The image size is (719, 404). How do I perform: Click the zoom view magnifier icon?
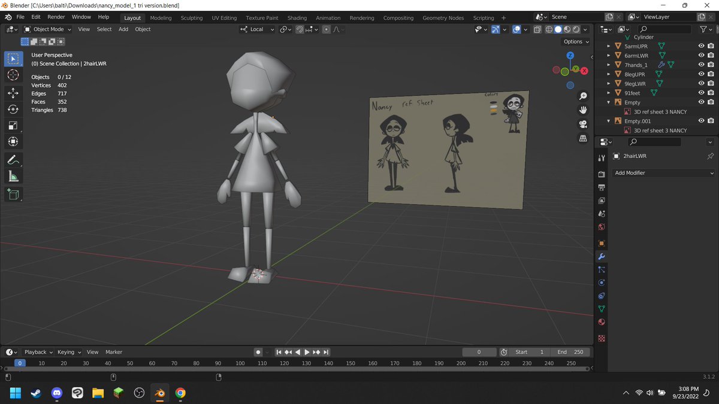583,96
